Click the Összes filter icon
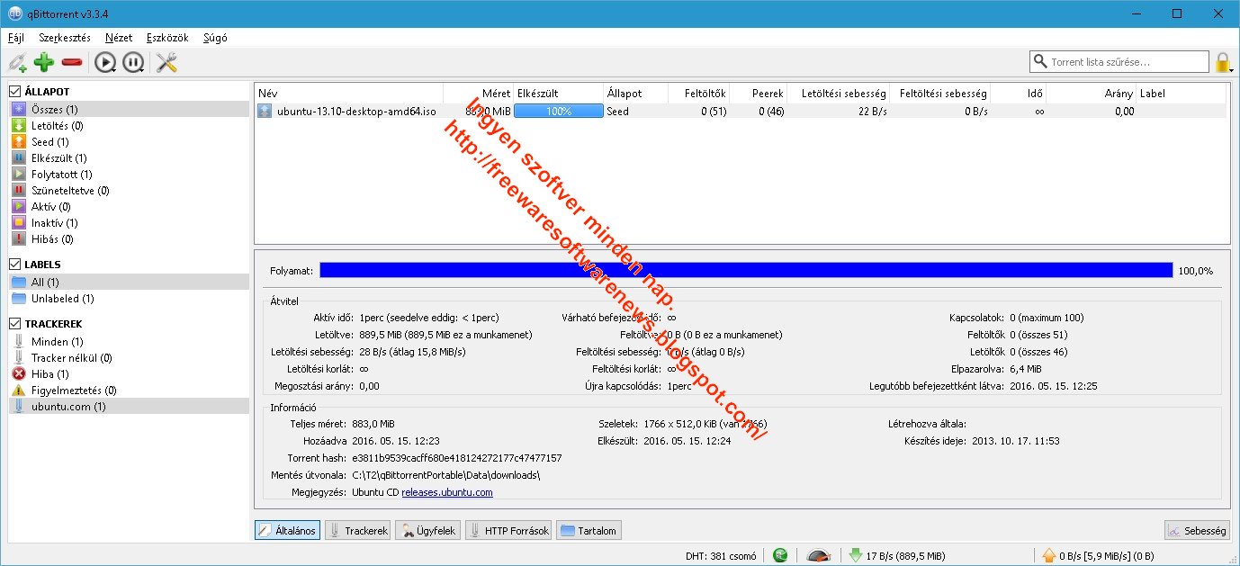 (19, 109)
